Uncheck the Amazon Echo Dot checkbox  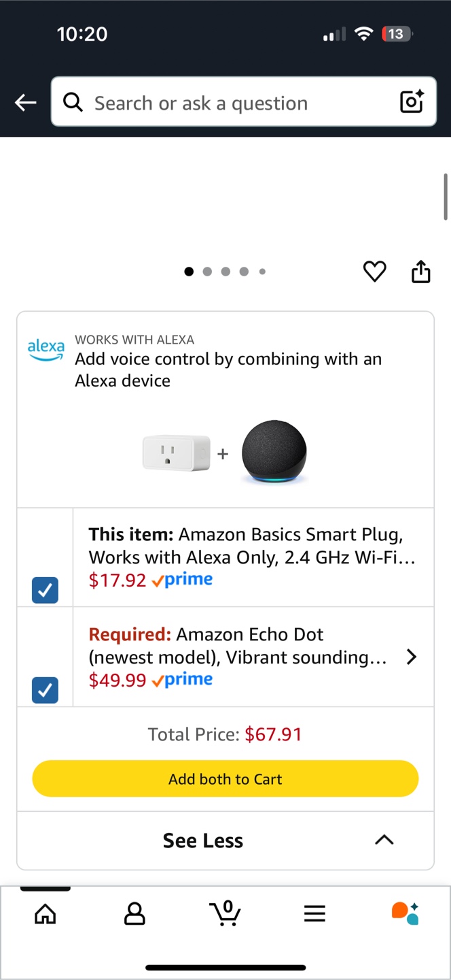click(x=45, y=690)
